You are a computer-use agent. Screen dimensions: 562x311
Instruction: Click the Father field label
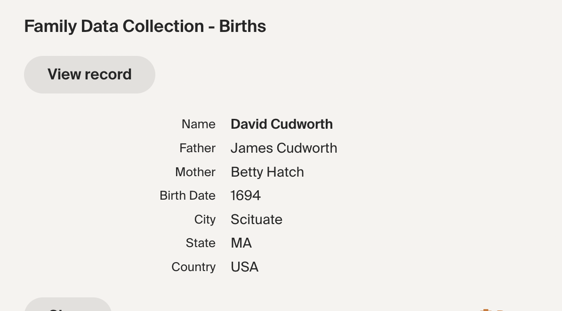[197, 148]
